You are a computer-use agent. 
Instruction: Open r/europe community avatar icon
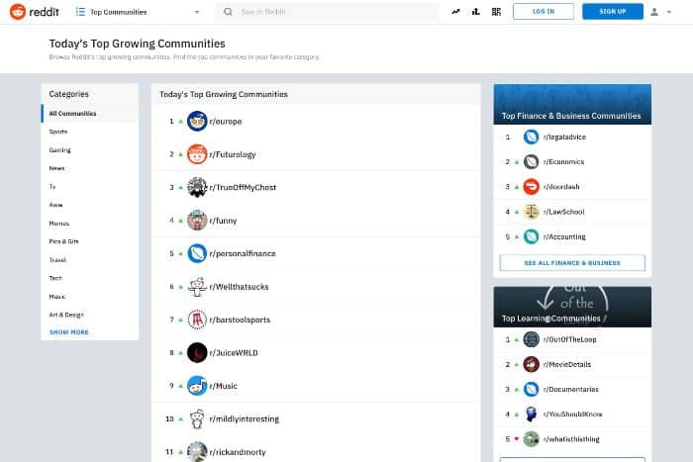click(197, 121)
